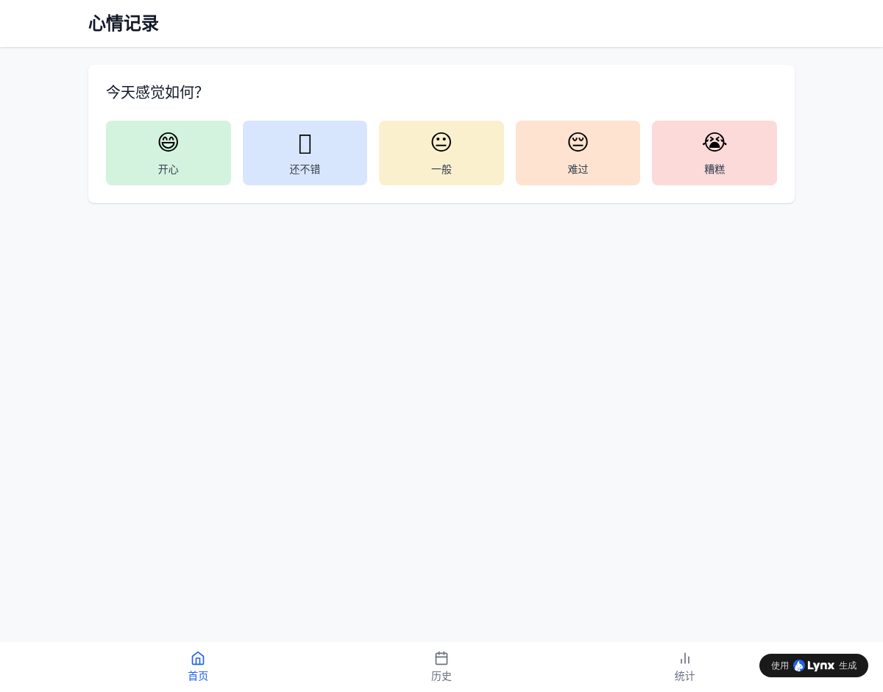Click the neutral face emoji for 一般
This screenshot has width=883, height=692.
[441, 142]
